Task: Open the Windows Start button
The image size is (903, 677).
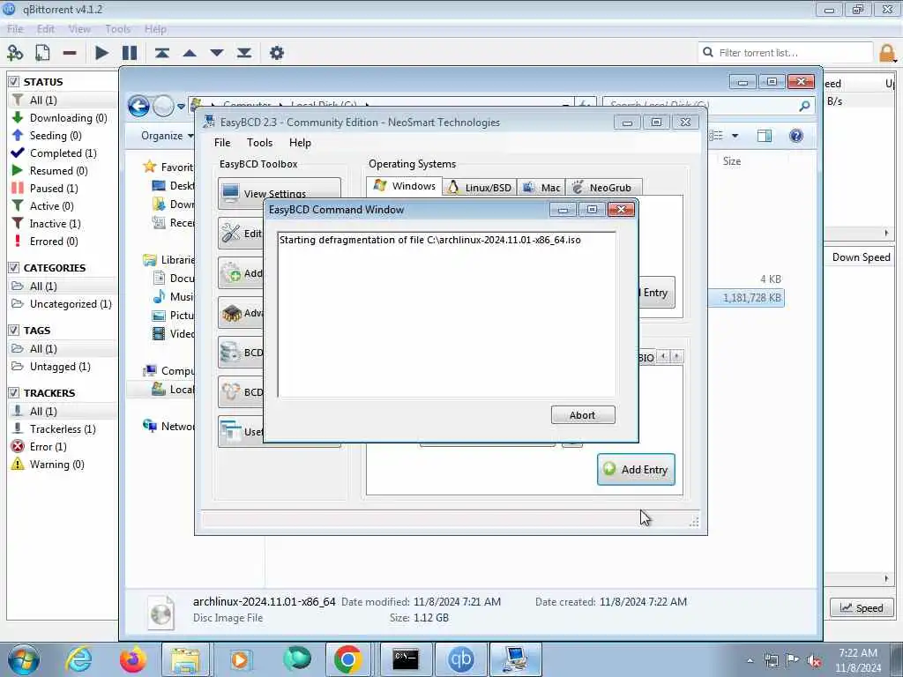Action: [24, 659]
